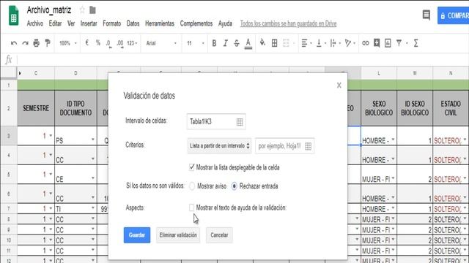The width and height of the screenshot is (469, 263).
Task: Increase decimal places
Action: pos(120,44)
